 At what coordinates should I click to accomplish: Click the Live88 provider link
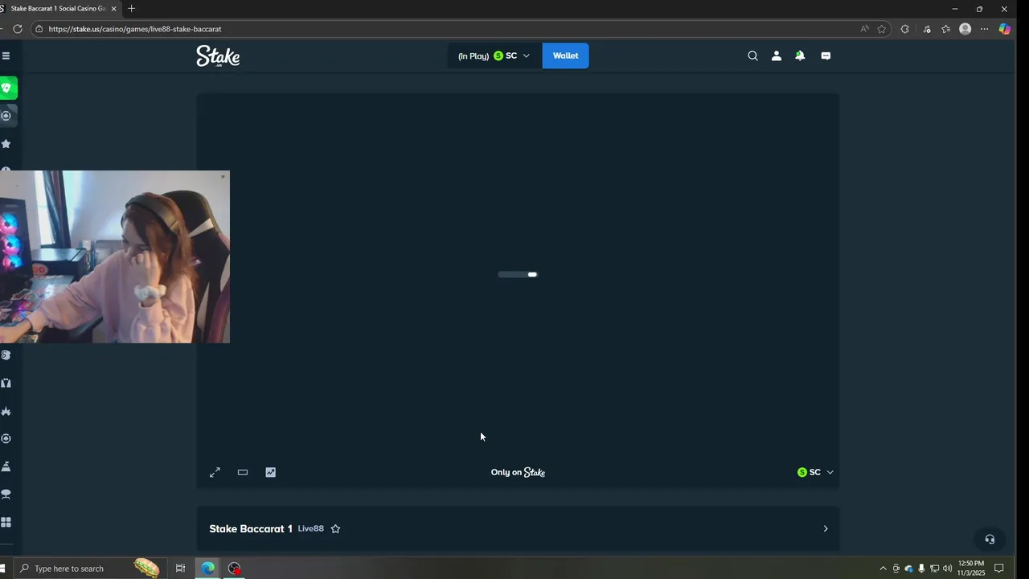pos(310,528)
